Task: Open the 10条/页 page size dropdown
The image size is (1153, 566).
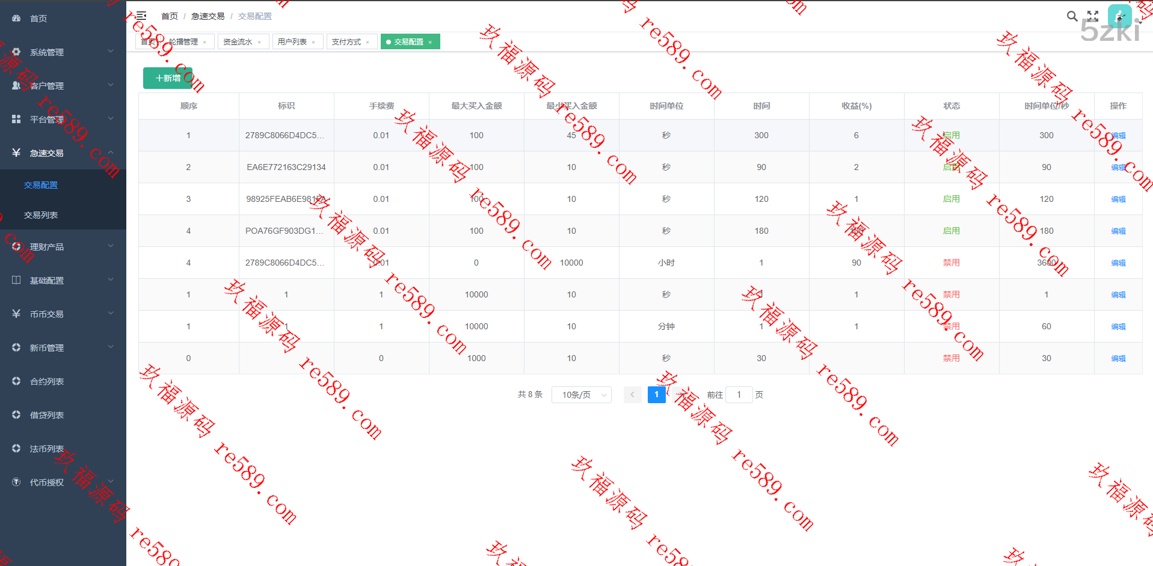Action: (x=581, y=395)
